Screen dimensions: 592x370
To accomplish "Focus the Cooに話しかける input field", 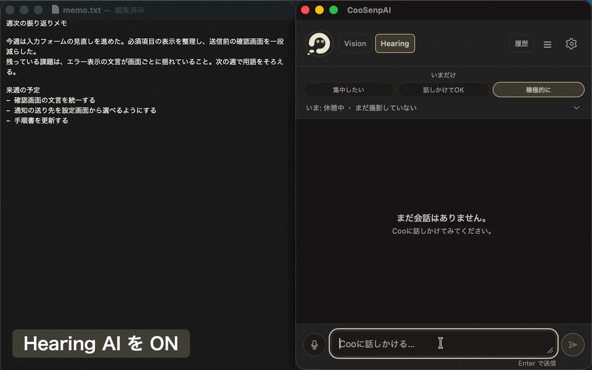I will pos(443,344).
